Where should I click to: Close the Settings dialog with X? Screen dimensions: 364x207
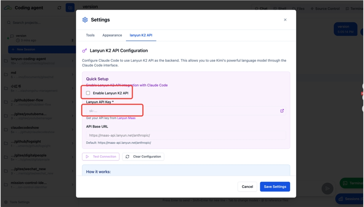coord(285,20)
